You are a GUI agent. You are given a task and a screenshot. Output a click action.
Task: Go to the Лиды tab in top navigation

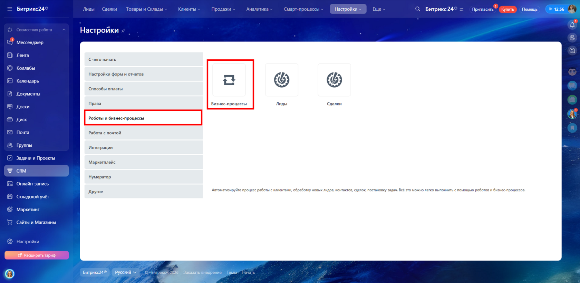coord(89,9)
